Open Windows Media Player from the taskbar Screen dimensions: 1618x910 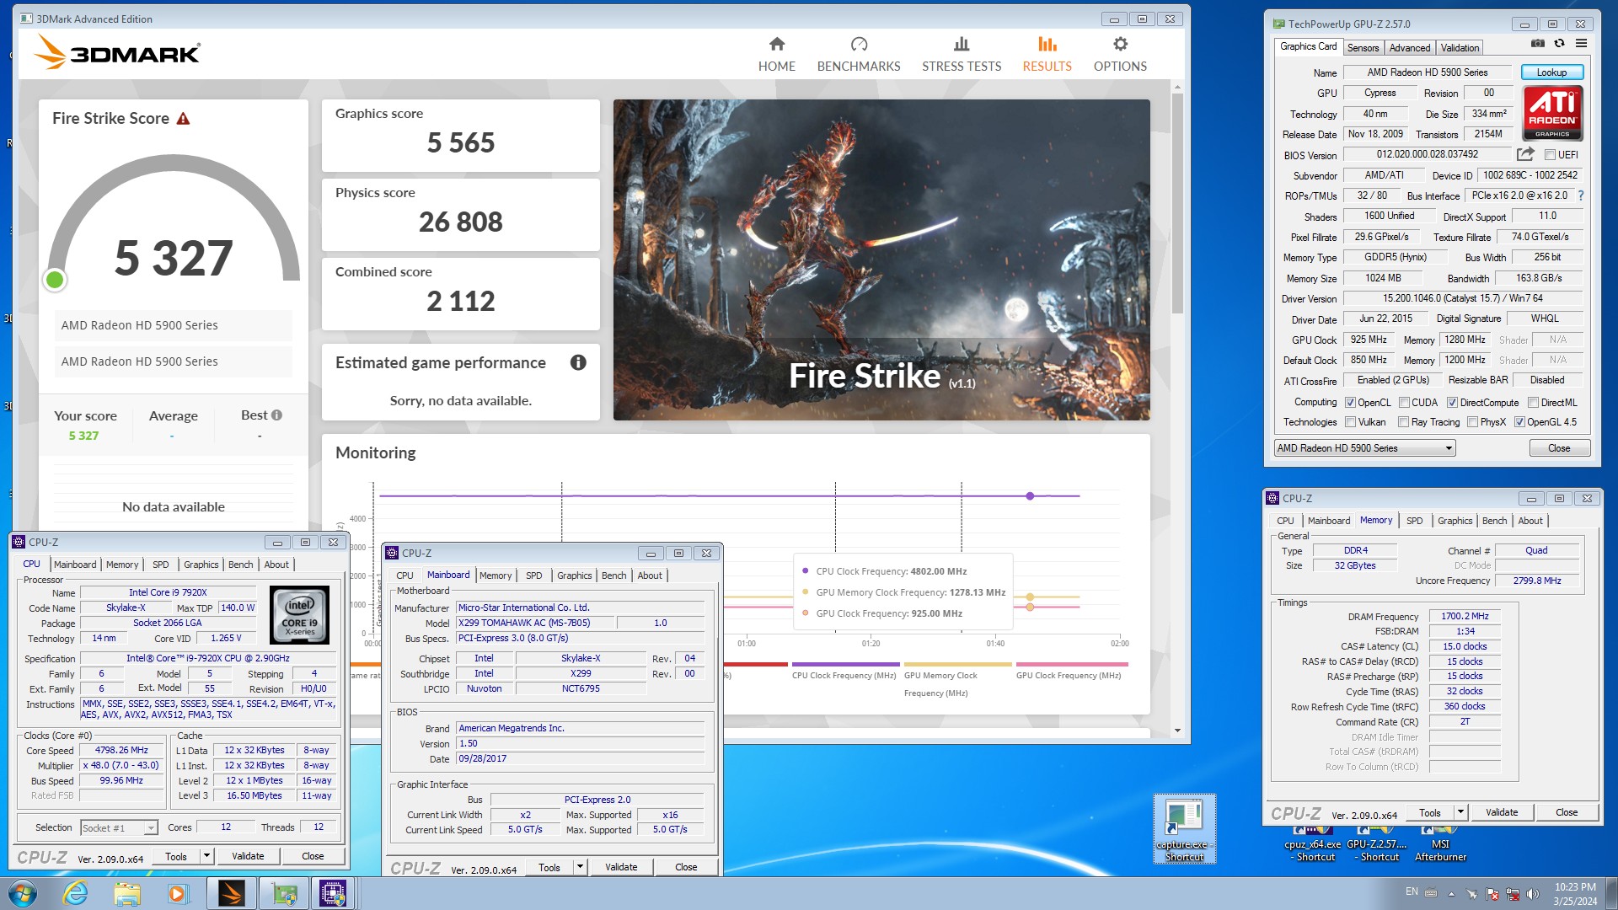pos(178,893)
